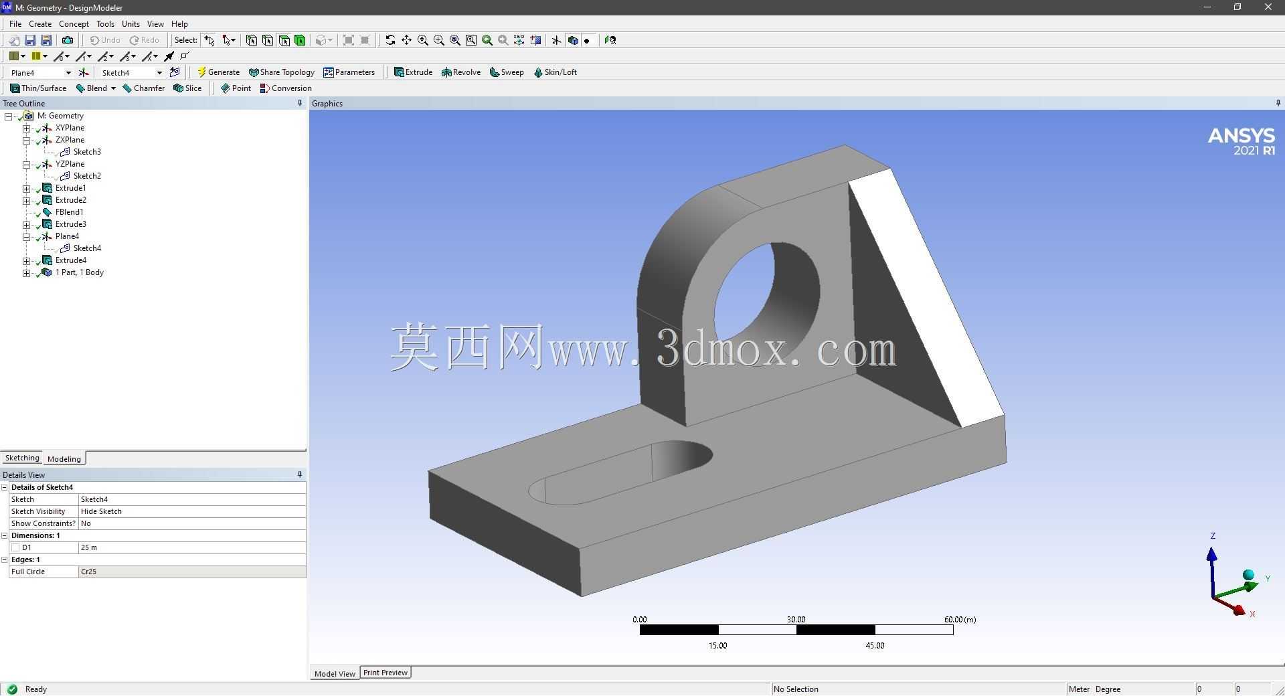Expand the Extrude4 tree node
The image size is (1285, 696).
[x=26, y=261]
